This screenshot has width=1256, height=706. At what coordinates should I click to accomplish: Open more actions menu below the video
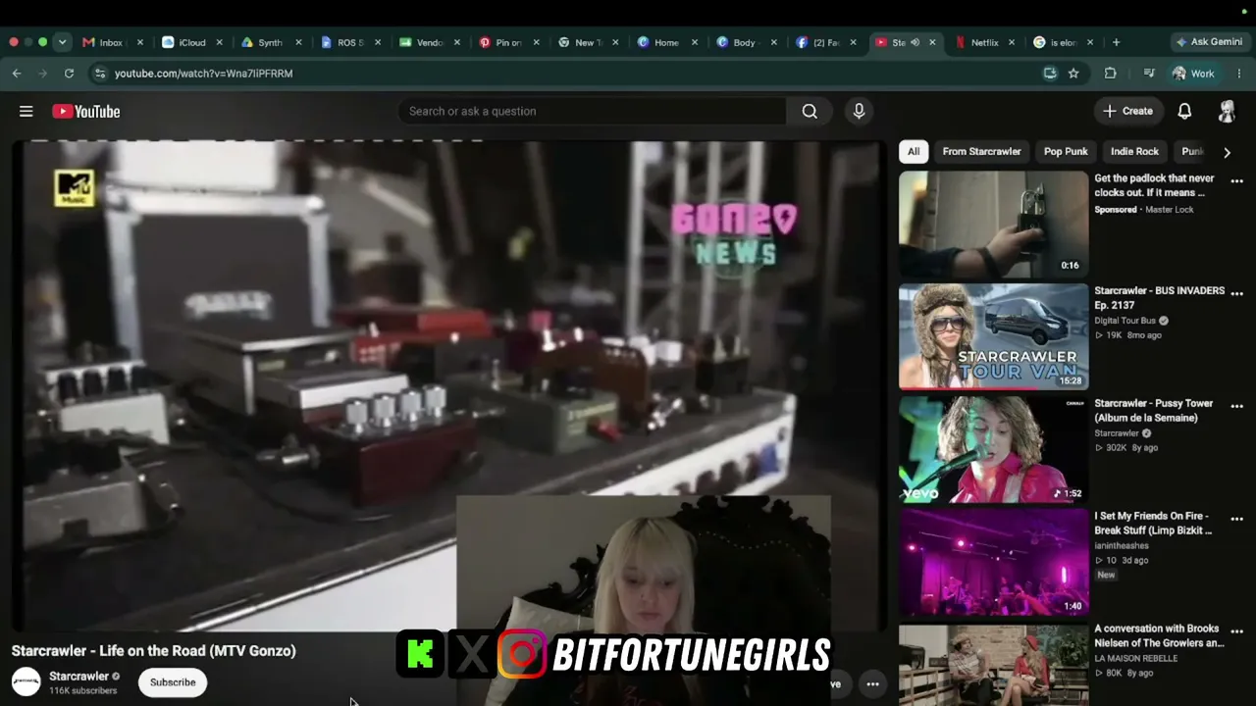pos(872,684)
